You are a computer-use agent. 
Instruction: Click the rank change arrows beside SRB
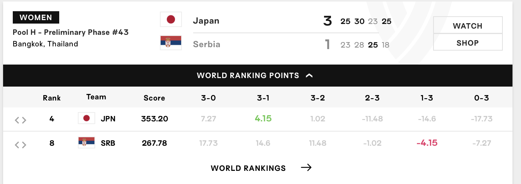coord(21,145)
